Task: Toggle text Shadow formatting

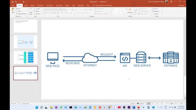Action: click(x=53, y=13)
